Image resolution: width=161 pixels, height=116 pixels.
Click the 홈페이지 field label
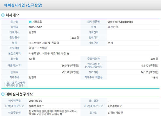[x=93, y=38]
